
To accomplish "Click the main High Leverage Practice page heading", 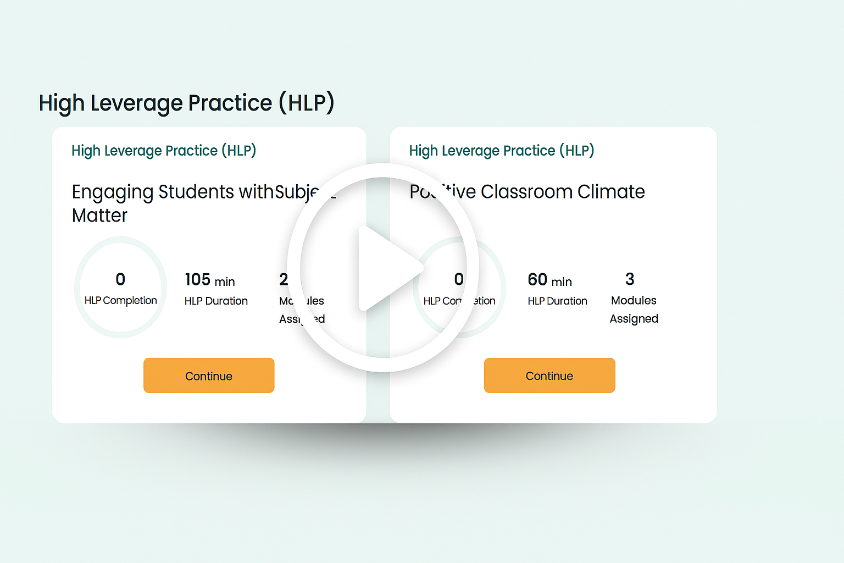I will click(x=186, y=103).
